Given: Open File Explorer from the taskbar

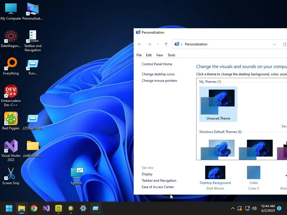Looking at the screenshot, I should 21,208.
